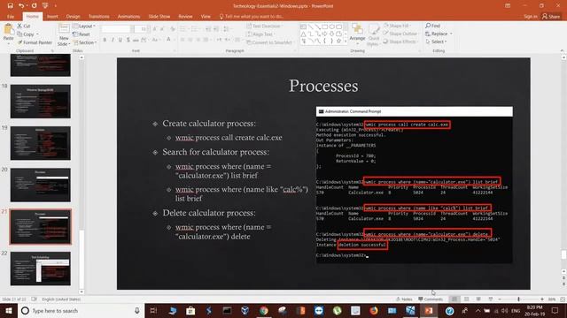Open the Shape Fill dropdown
The image size is (567, 318).
(x=398, y=26)
